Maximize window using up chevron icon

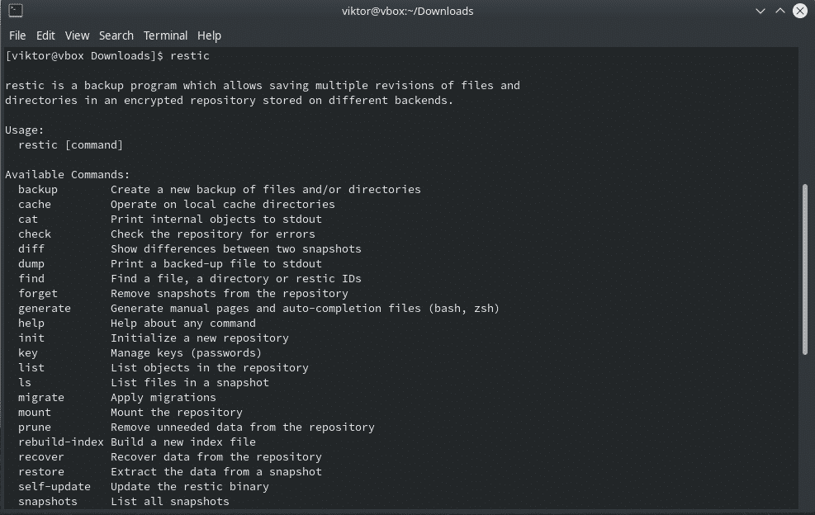(x=780, y=11)
